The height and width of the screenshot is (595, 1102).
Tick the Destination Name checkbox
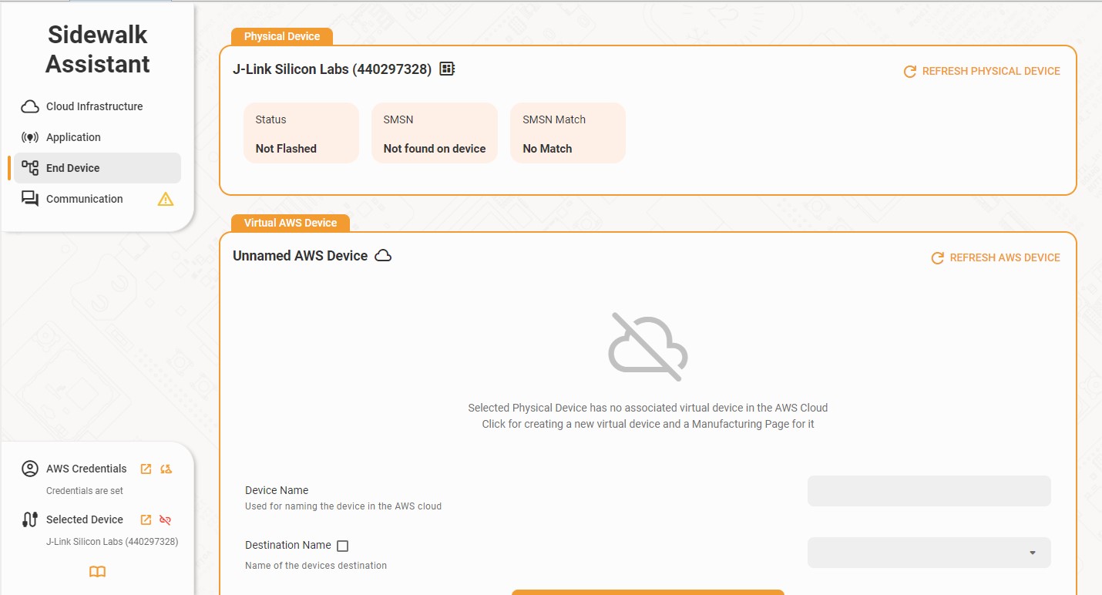point(343,546)
